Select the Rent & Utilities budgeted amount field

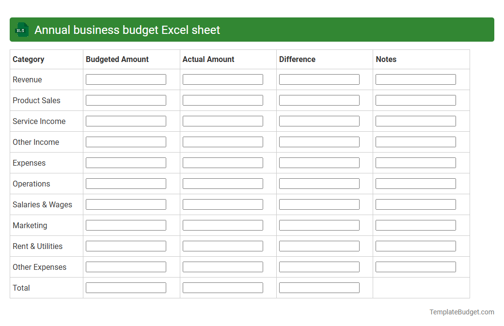tap(126, 246)
